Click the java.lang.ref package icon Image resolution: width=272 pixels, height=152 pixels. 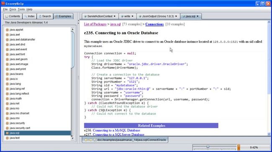tap(7, 89)
